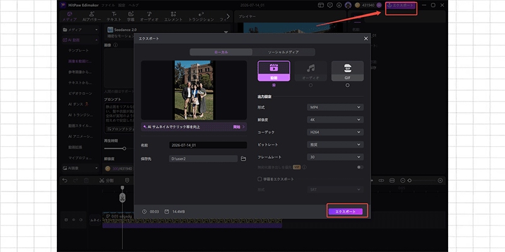The height and width of the screenshot is (252, 505).
Task: Select AI ダンス in the sidebar
Action: click(x=78, y=104)
